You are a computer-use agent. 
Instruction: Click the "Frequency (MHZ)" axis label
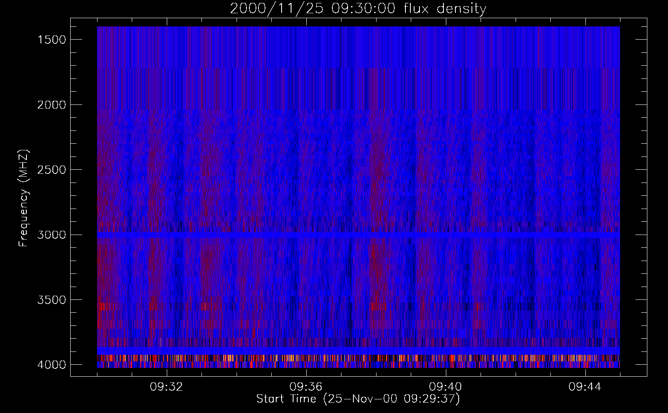tap(24, 198)
